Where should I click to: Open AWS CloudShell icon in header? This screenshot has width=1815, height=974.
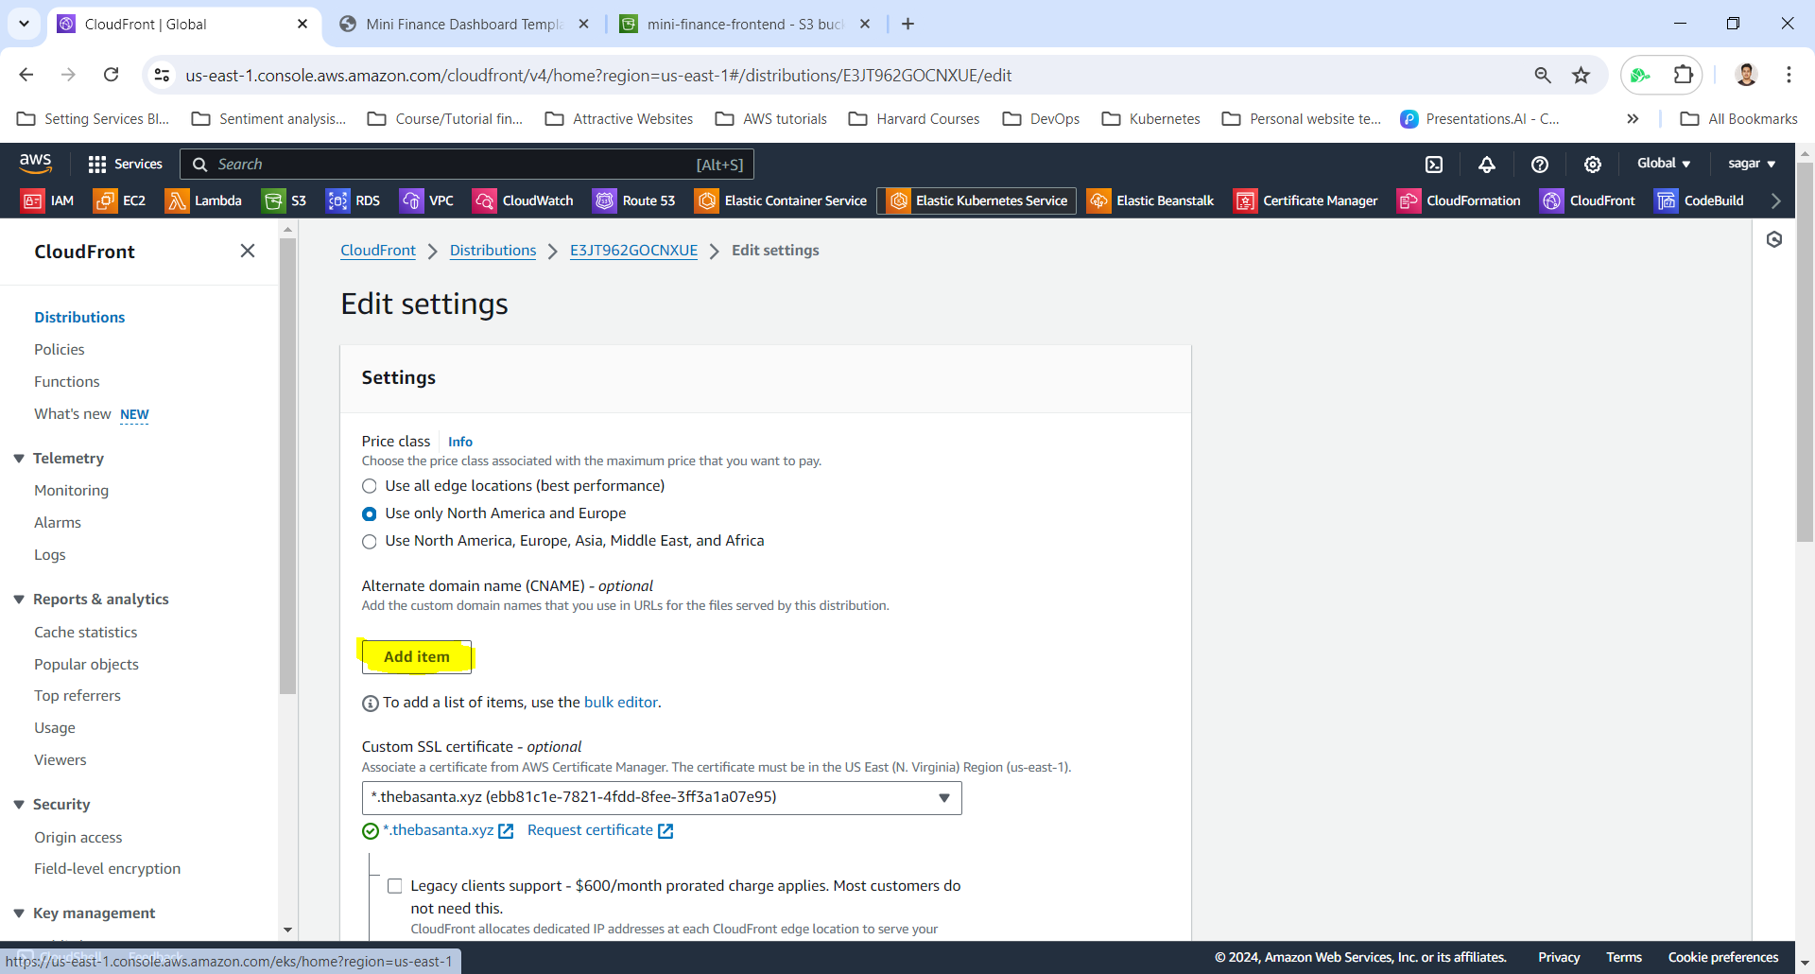pos(1434,165)
